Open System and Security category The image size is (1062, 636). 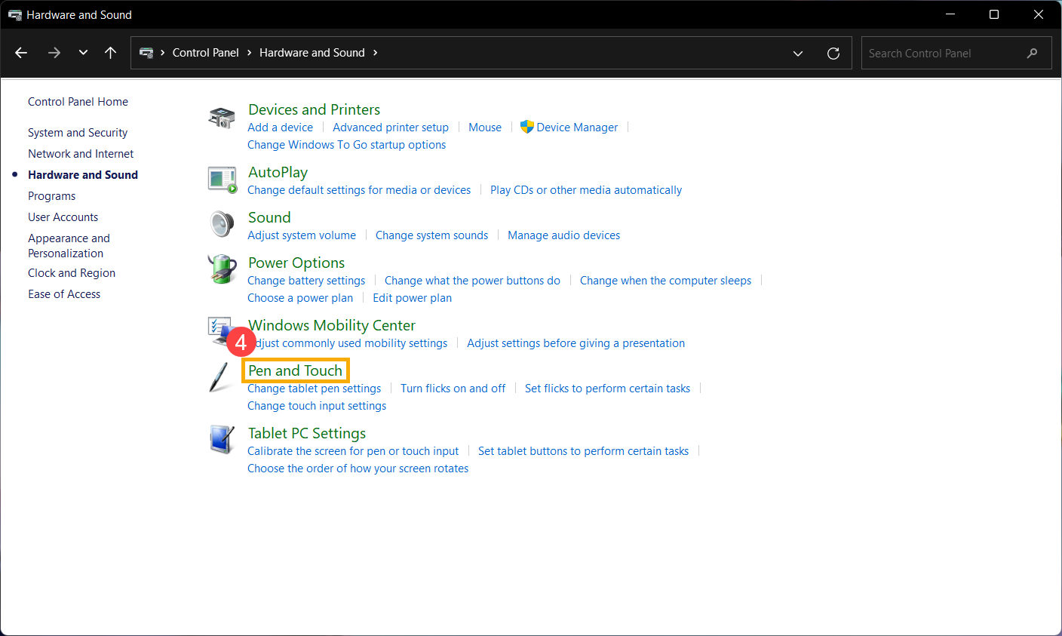tap(78, 133)
